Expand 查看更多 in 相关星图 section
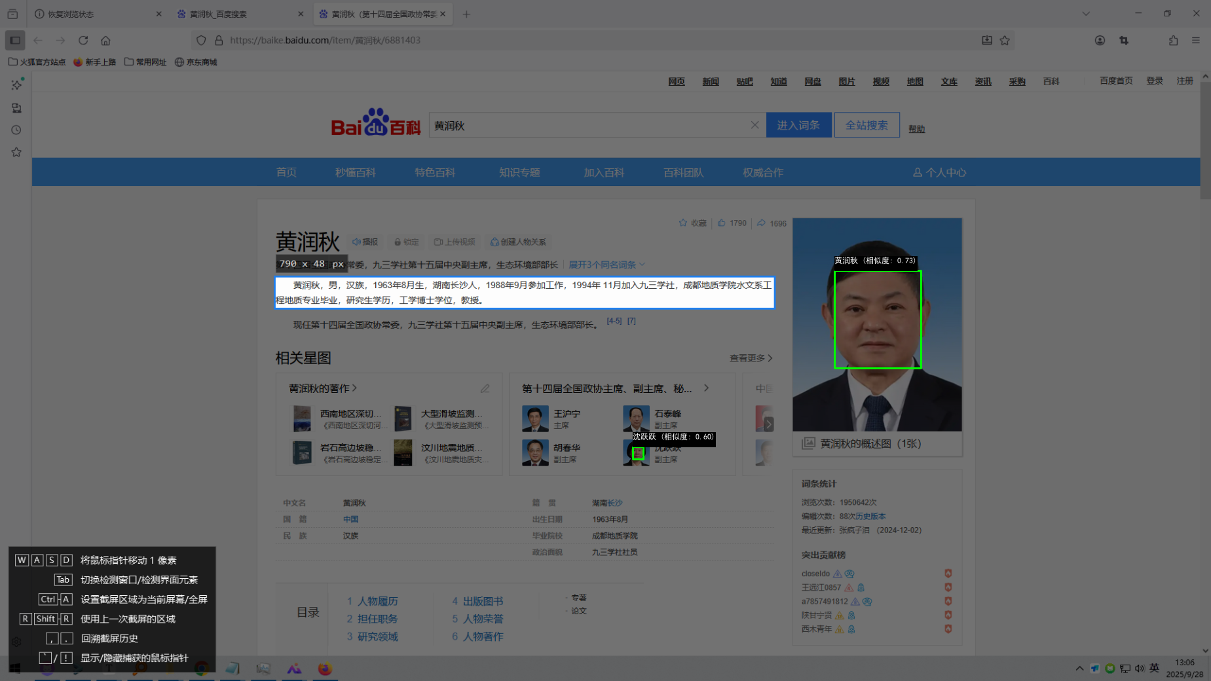1211x681 pixels. 751,358
